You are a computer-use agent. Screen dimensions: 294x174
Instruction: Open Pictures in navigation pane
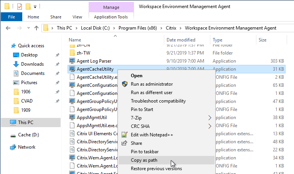point(29,83)
